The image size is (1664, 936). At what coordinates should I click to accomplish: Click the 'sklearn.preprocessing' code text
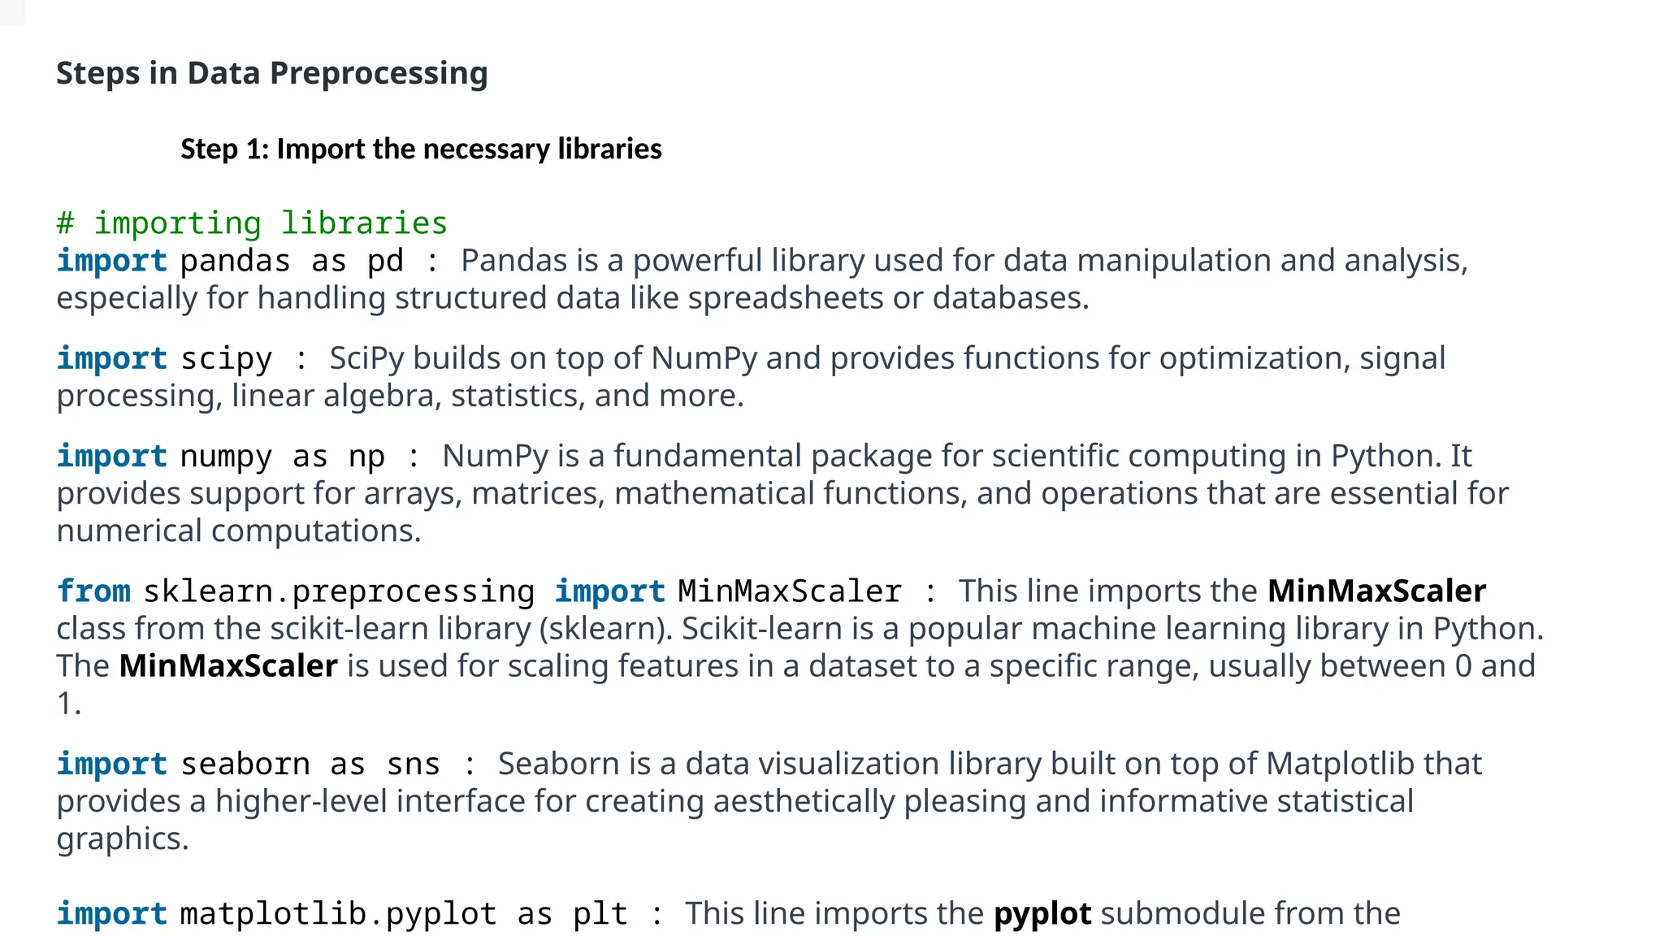point(339,591)
